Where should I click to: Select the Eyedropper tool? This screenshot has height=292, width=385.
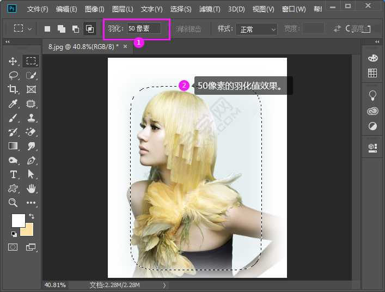[13, 104]
